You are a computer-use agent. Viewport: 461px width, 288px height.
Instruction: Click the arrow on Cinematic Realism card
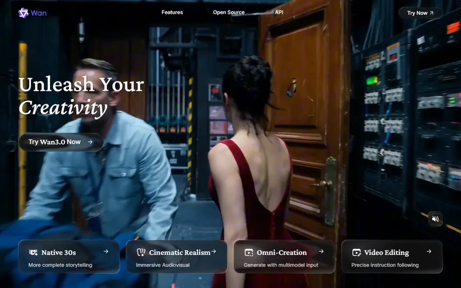pyautogui.click(x=214, y=251)
